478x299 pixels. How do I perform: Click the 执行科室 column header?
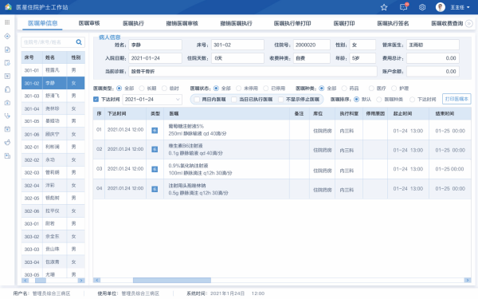(349, 113)
